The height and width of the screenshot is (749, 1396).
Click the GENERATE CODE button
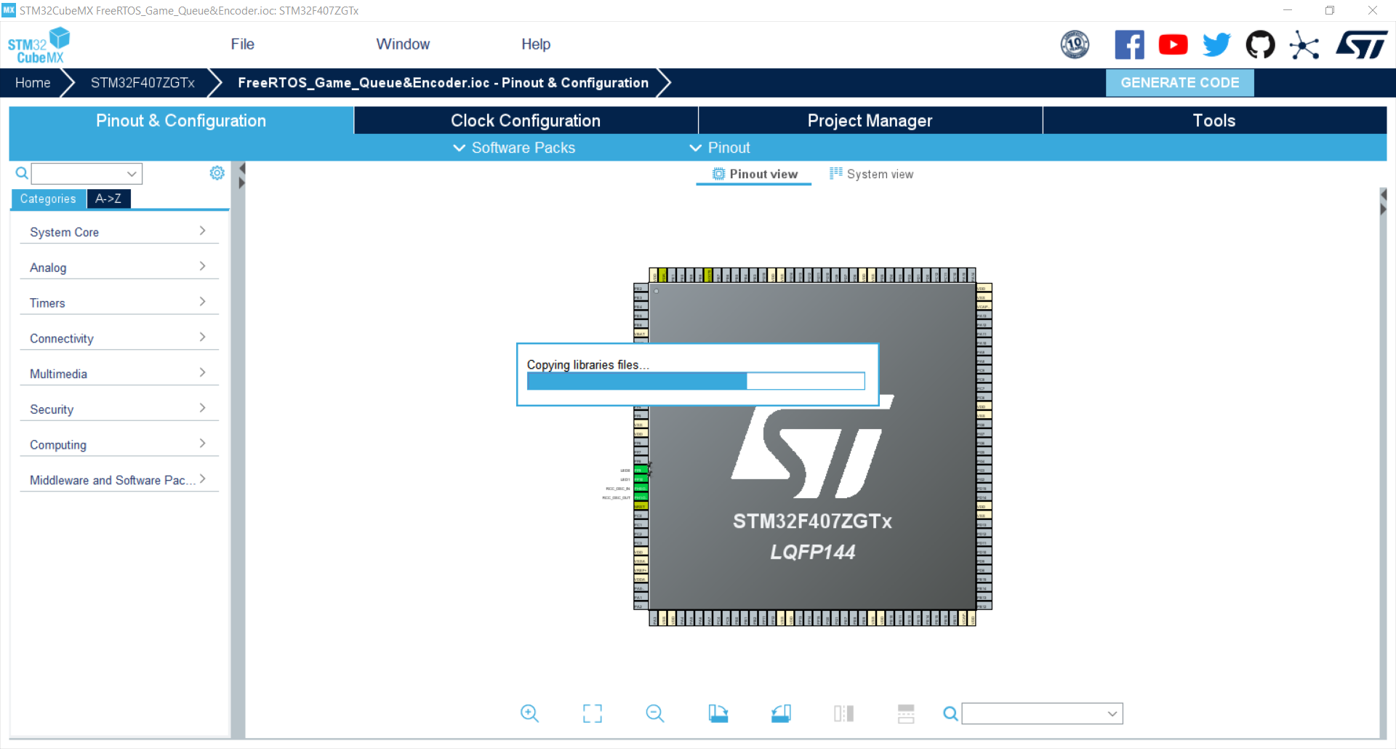click(1179, 82)
